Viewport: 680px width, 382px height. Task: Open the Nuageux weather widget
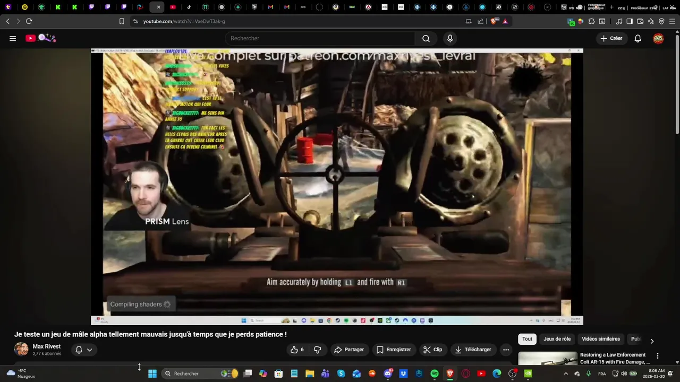tap(22, 374)
